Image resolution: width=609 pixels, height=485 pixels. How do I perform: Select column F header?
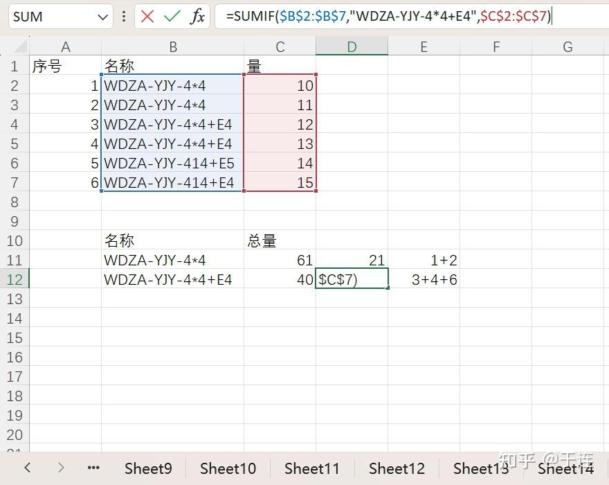pyautogui.click(x=496, y=46)
